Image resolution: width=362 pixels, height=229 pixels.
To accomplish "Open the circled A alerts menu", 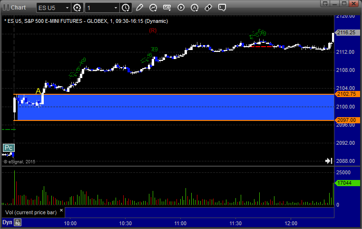I will point(195,8).
